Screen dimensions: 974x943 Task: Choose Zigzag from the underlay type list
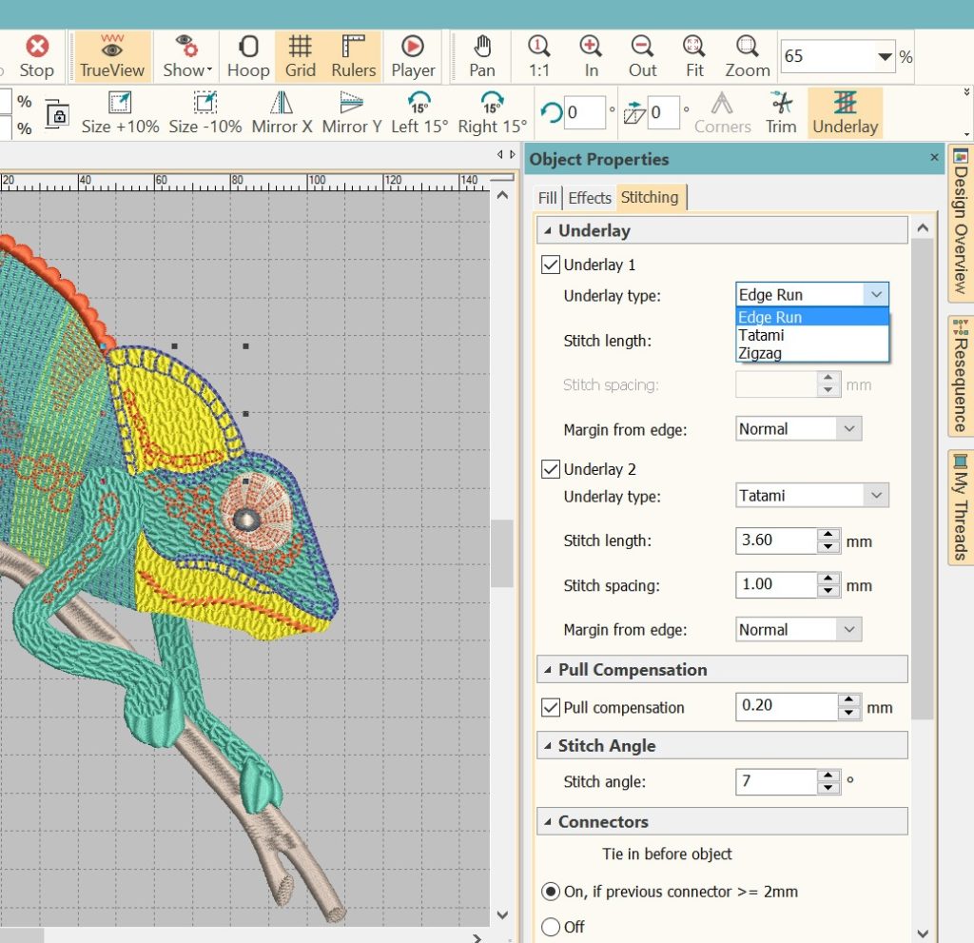click(x=761, y=353)
